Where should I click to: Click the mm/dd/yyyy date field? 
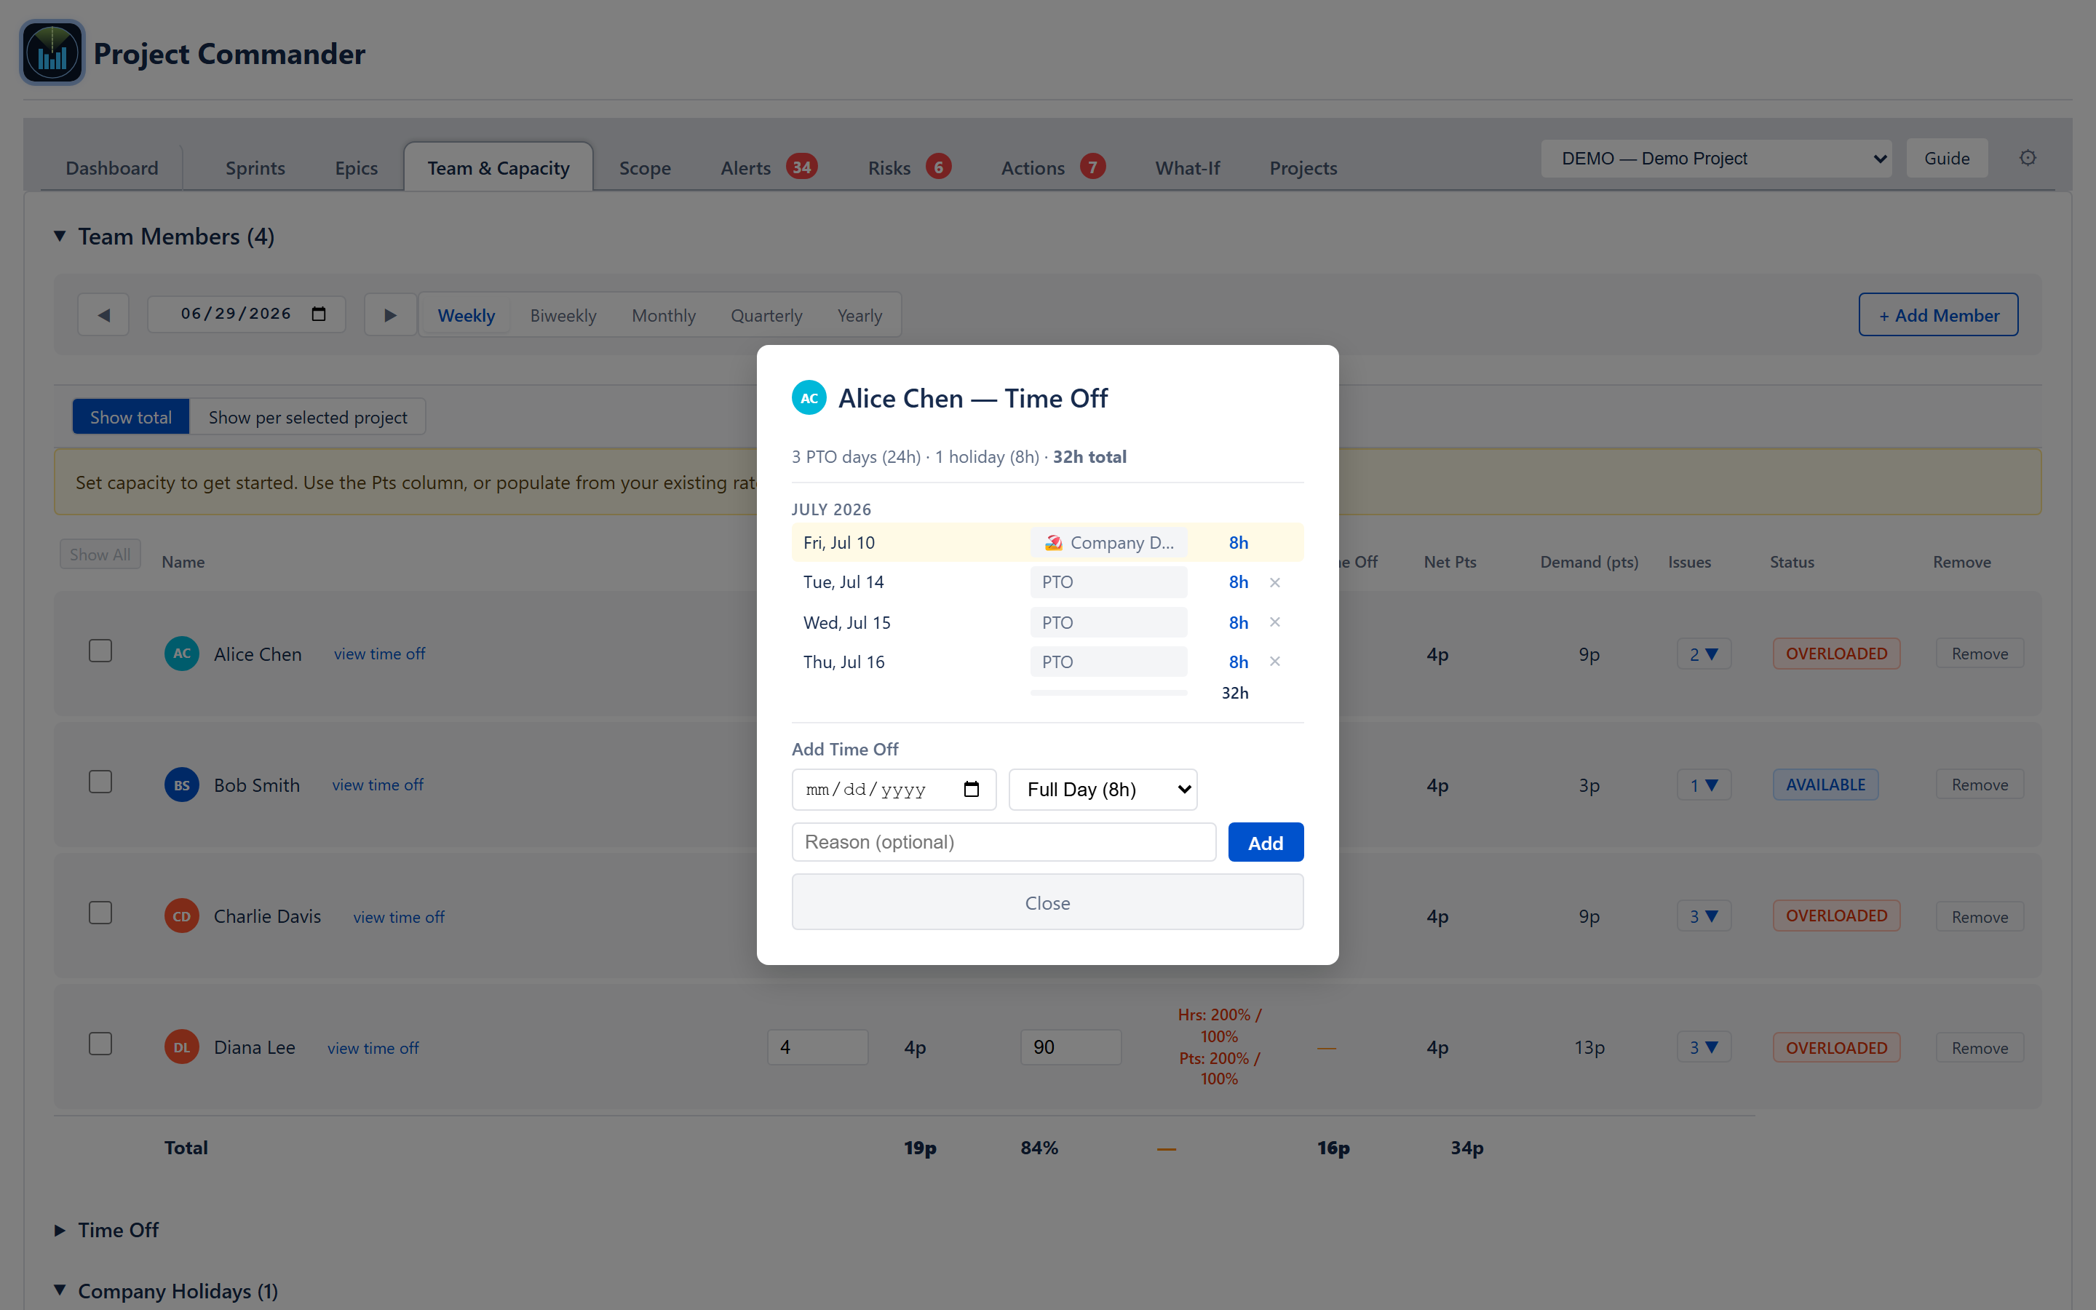[894, 790]
